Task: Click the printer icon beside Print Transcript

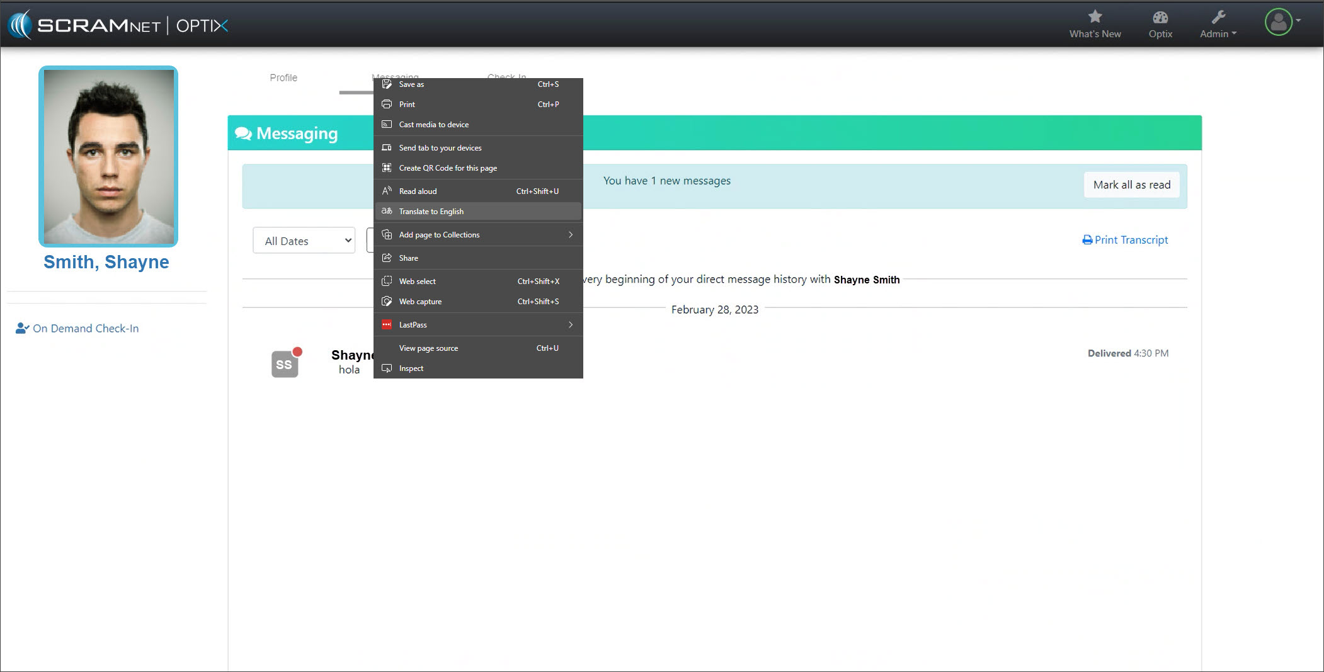Action: click(x=1087, y=240)
